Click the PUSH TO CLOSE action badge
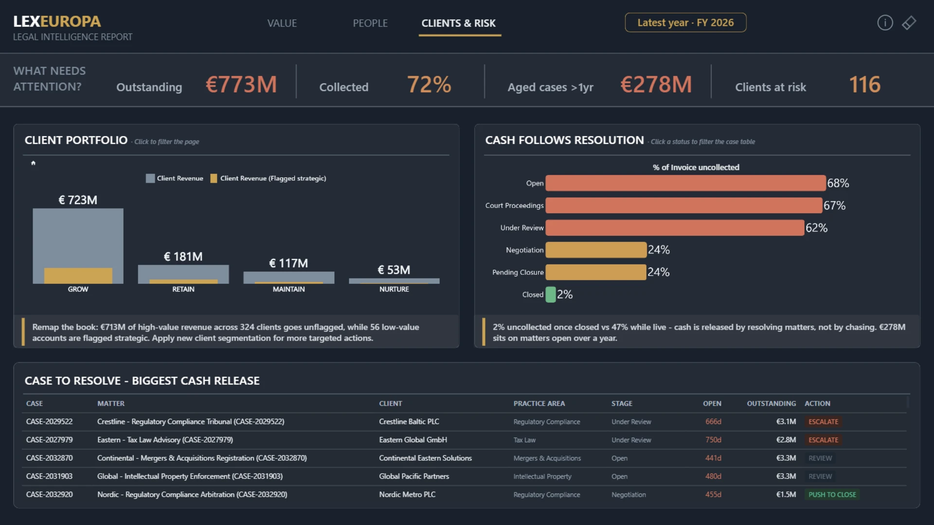 coord(832,494)
